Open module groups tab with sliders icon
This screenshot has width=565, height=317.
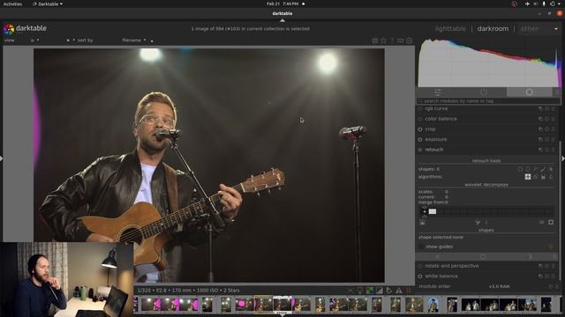point(437,92)
